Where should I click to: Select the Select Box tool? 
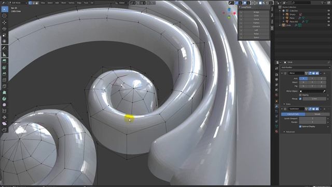pos(5,9)
